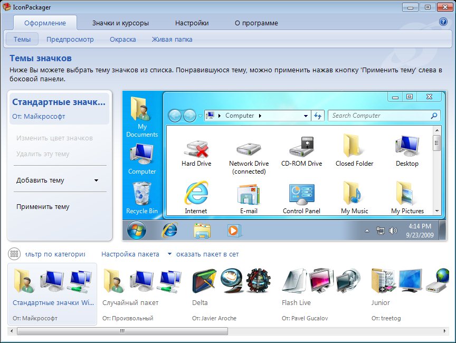
Task: Click the blue help question mark icon
Action: (x=443, y=22)
